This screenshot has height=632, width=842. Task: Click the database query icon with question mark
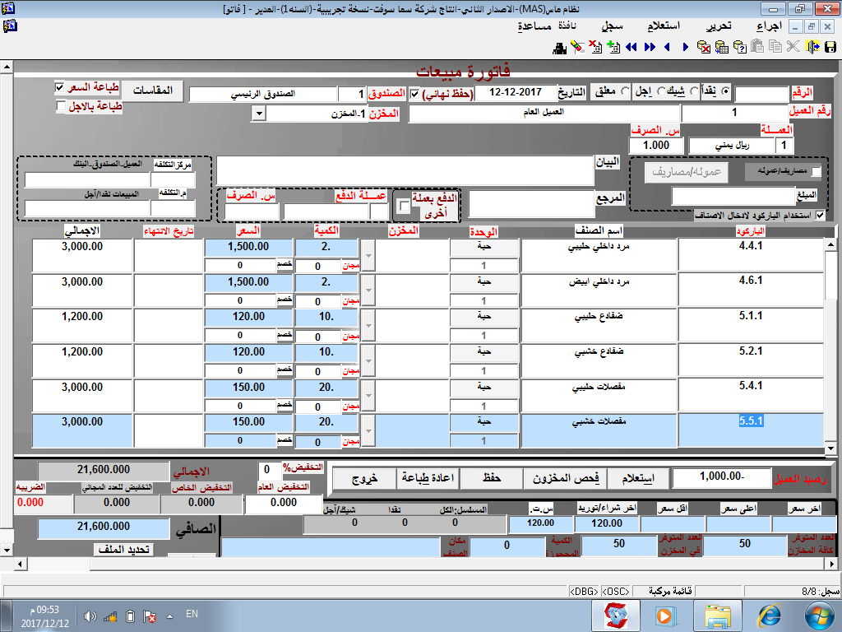[x=739, y=47]
